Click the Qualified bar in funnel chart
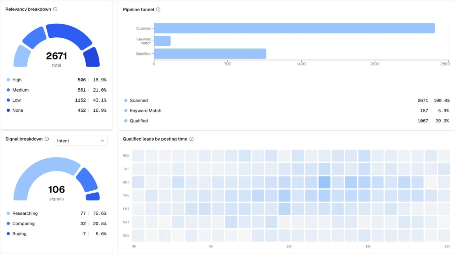This screenshot has width=455, height=254. 210,54
